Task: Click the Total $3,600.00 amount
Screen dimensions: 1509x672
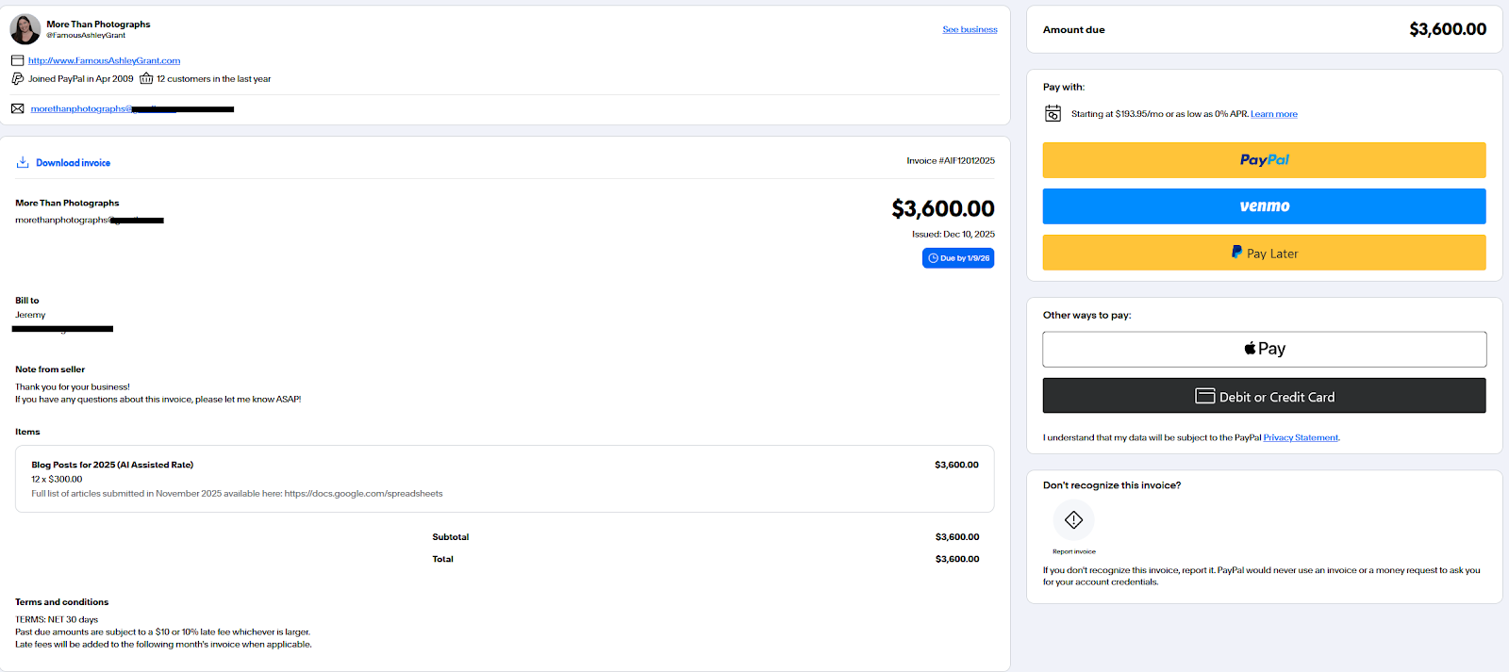Action: (x=957, y=559)
